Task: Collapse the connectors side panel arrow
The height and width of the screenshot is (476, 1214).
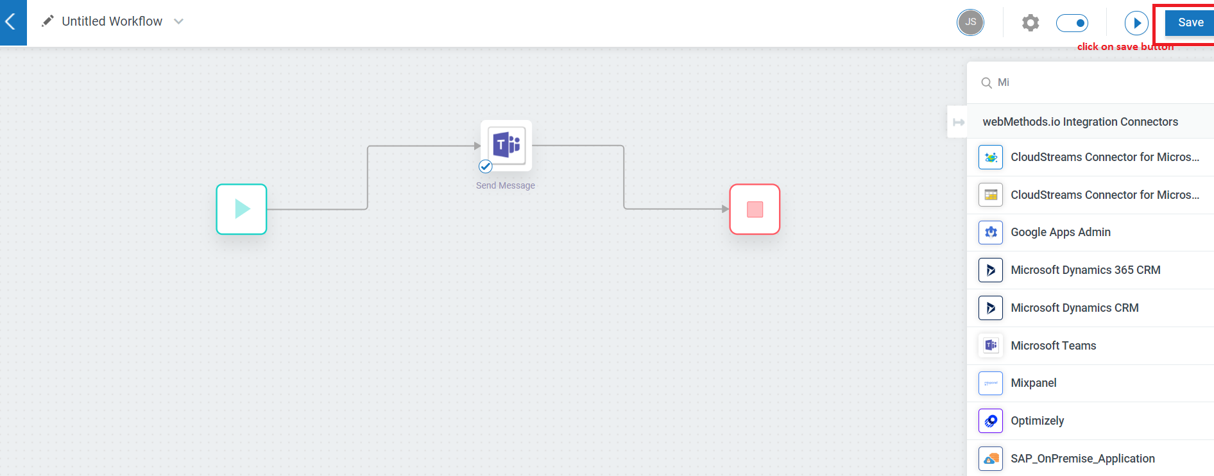Action: point(958,122)
